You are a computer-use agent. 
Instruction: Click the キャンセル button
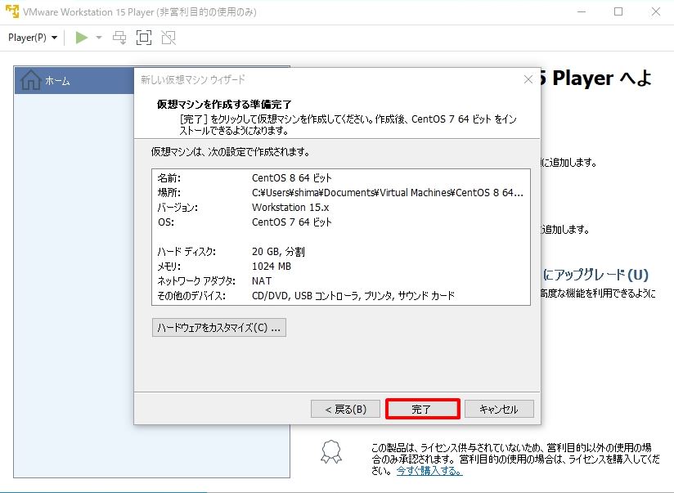click(x=499, y=409)
